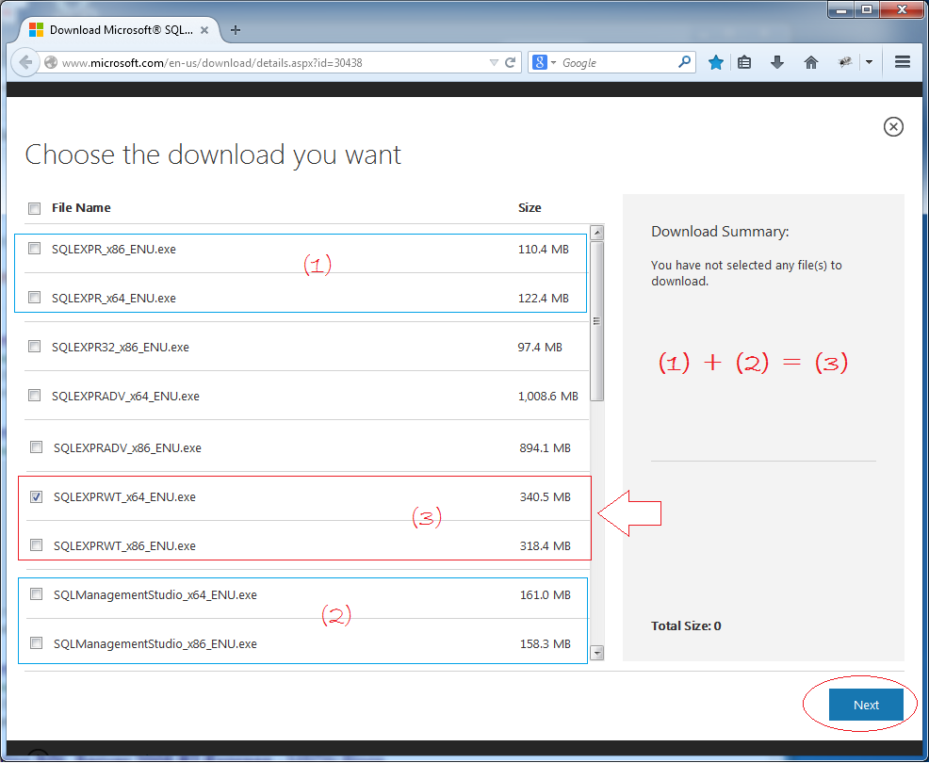This screenshot has height=763, width=929.
Task: Click the Next button
Action: pos(866,705)
